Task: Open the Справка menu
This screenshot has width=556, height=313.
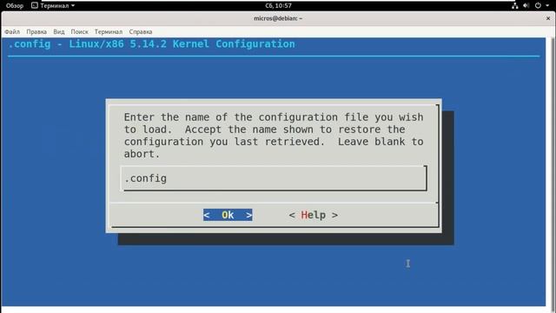Action: click(x=141, y=31)
